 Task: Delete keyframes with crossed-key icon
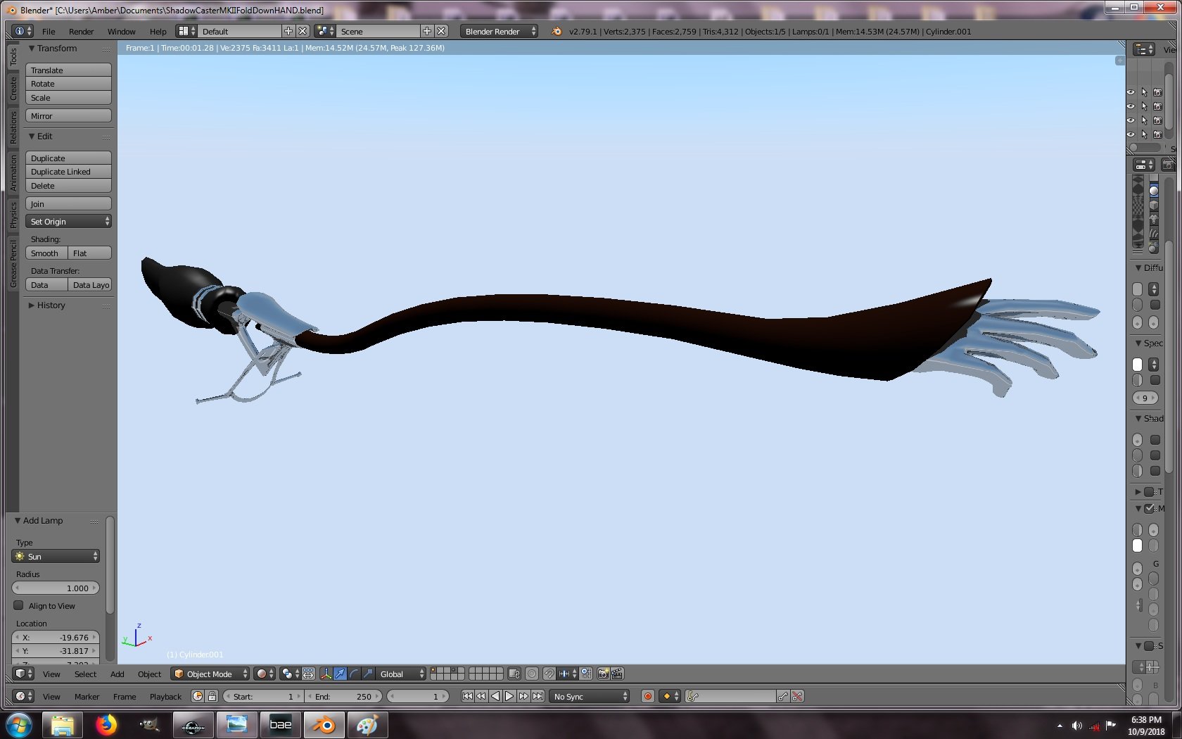point(797,696)
